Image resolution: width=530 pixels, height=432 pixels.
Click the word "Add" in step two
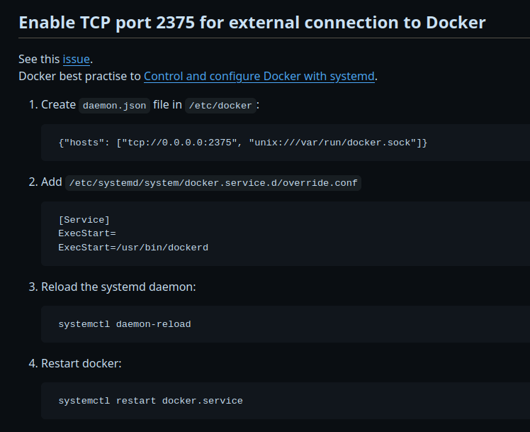pos(52,182)
